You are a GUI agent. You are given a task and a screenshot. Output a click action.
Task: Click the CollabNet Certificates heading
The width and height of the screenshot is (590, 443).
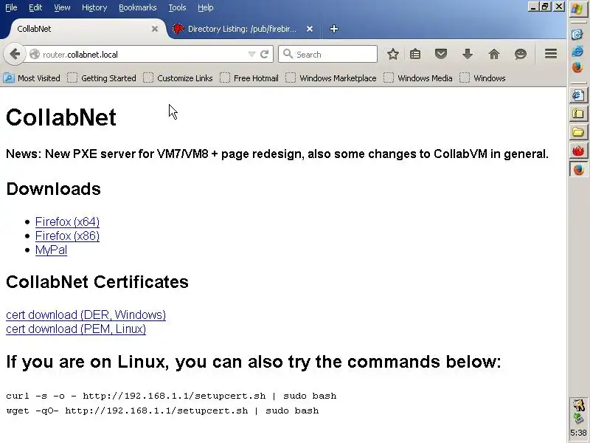click(x=97, y=282)
